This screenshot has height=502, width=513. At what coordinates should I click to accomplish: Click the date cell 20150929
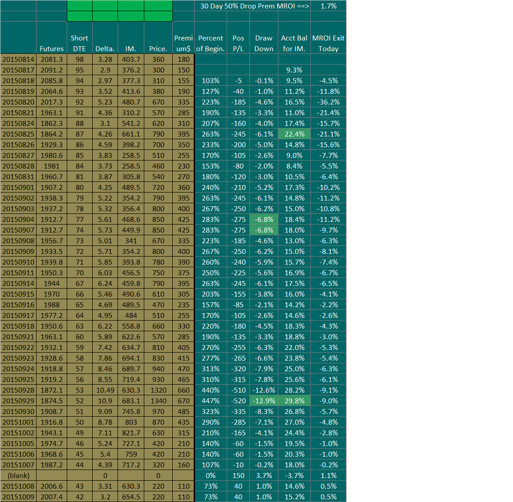point(18,401)
